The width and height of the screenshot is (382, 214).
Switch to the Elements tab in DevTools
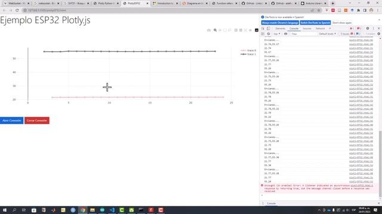coord(280,29)
